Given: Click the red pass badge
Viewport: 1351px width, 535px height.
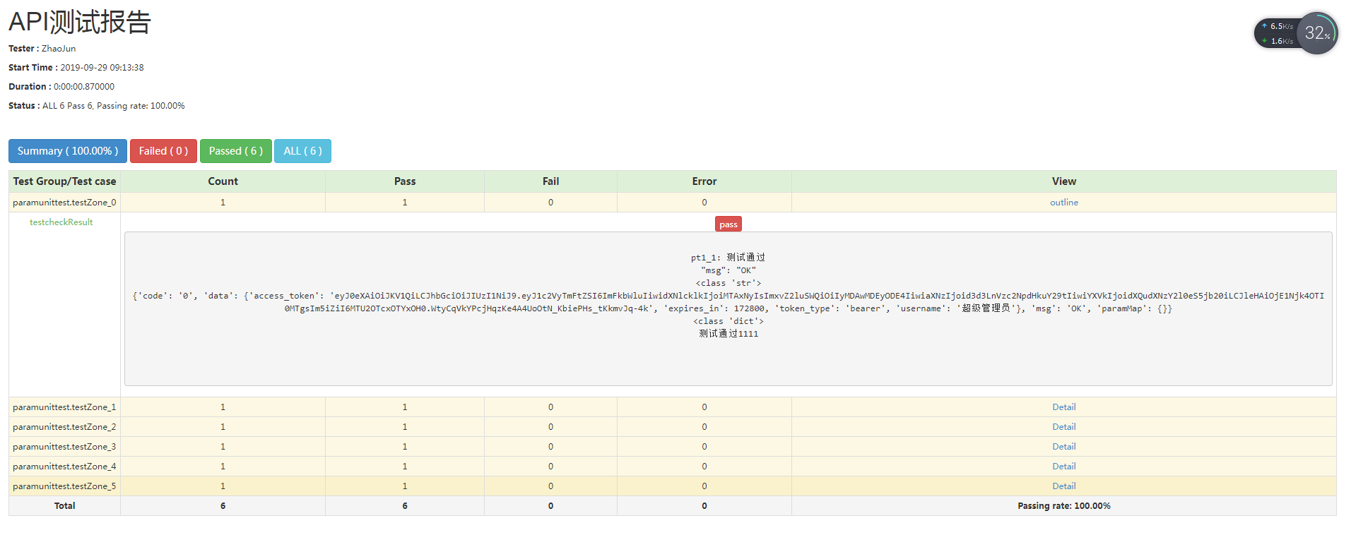Looking at the screenshot, I should pos(728,224).
